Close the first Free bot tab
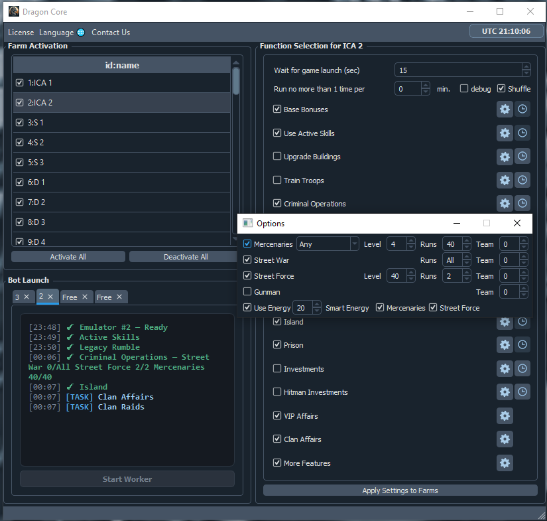 coord(85,297)
